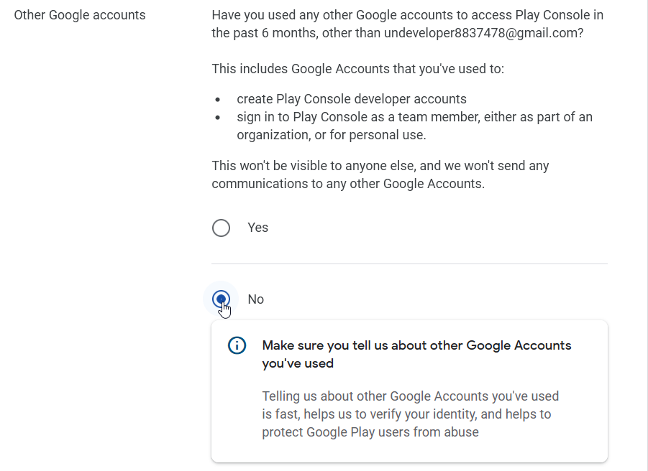
Task: Click the selected "No" radio button
Action: [222, 299]
